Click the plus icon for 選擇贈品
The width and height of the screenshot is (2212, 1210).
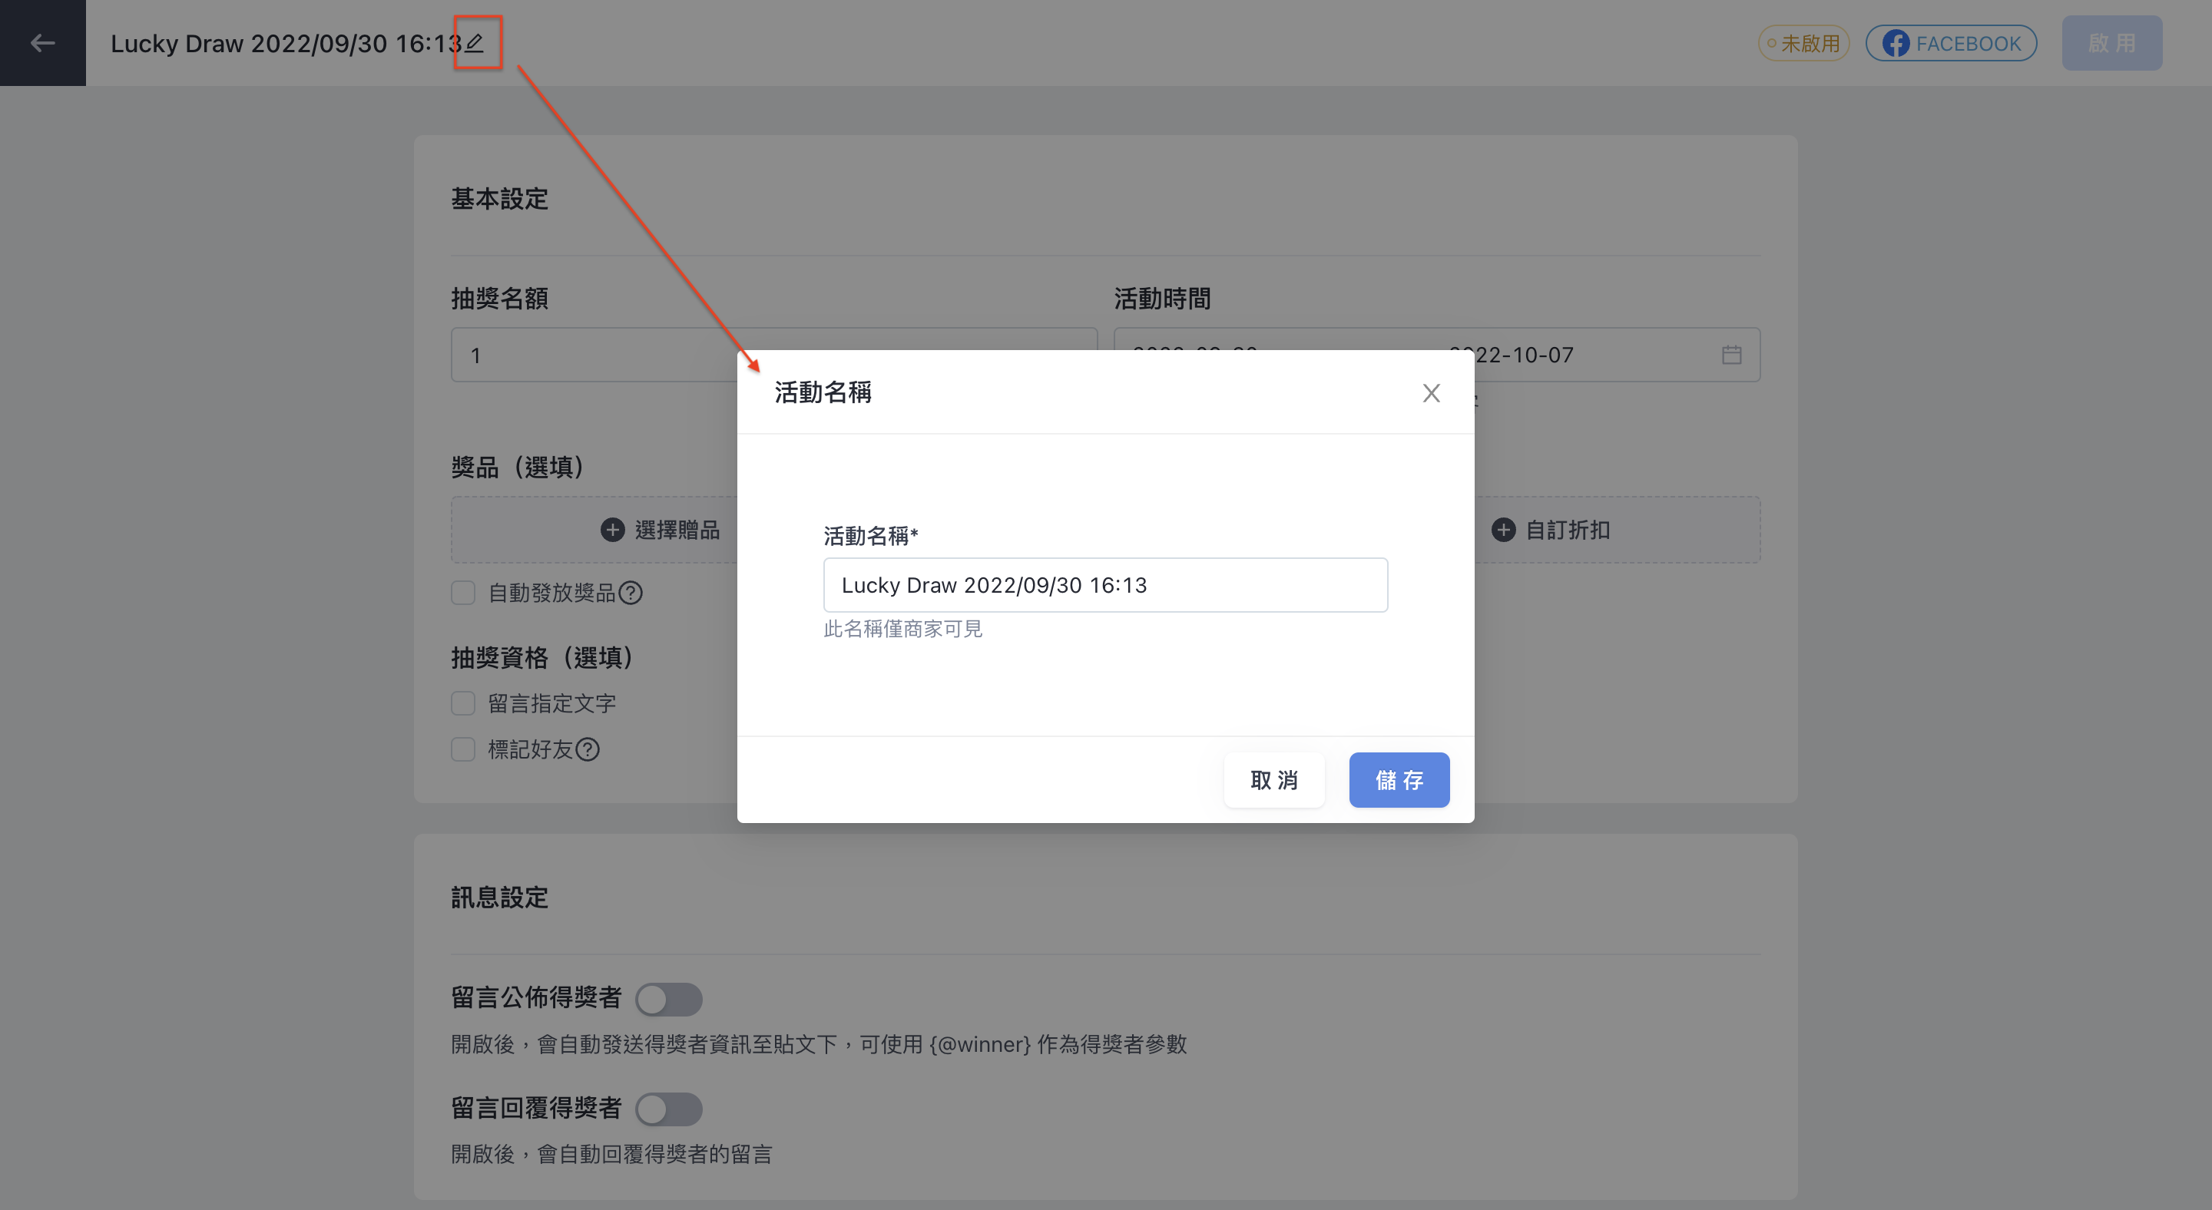[x=612, y=530]
